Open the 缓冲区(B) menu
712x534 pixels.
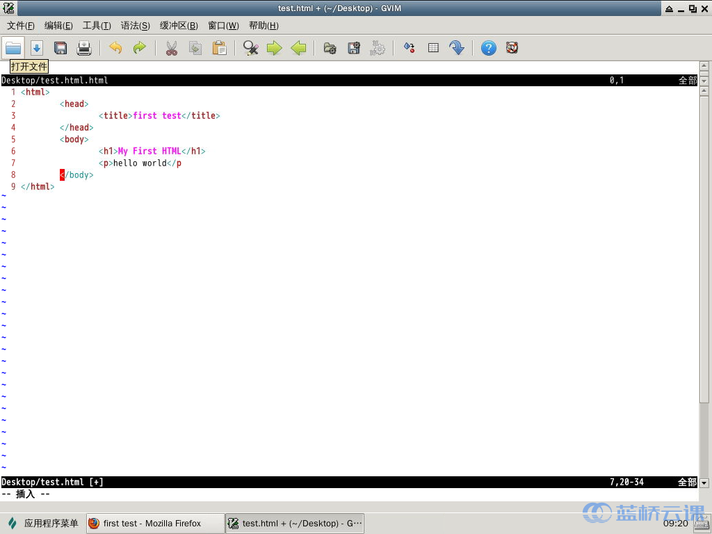179,26
